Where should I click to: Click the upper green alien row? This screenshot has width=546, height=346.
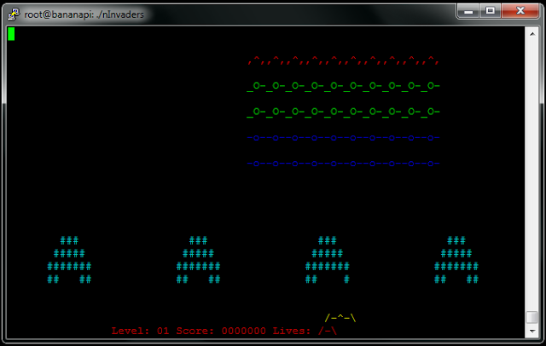343,86
